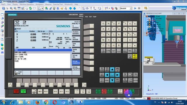This screenshot has width=187, height=105.
Task: Toggle the M01 optional stop key
Action: [x=40, y=91]
